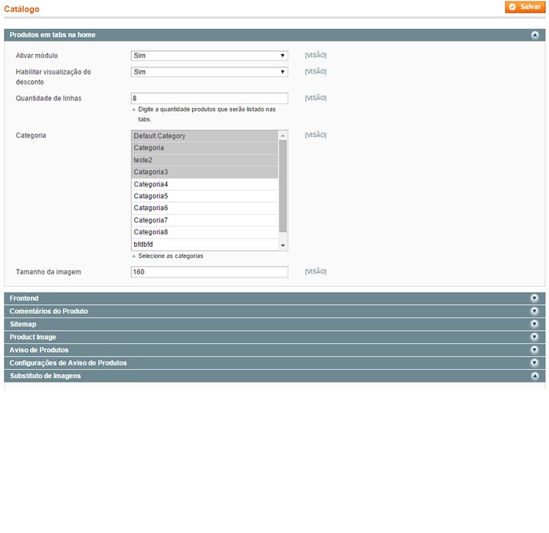Expand the Product Image arrow icon
Screen dimensions: 549x533
click(535, 337)
